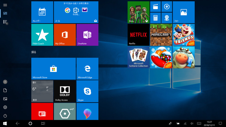Screen dimensions: 226x127
Task: Launch Candy Crush Friends tile
Action: click(x=184, y=35)
